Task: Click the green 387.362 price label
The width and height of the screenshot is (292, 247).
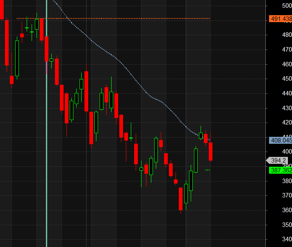Action: click(x=281, y=170)
